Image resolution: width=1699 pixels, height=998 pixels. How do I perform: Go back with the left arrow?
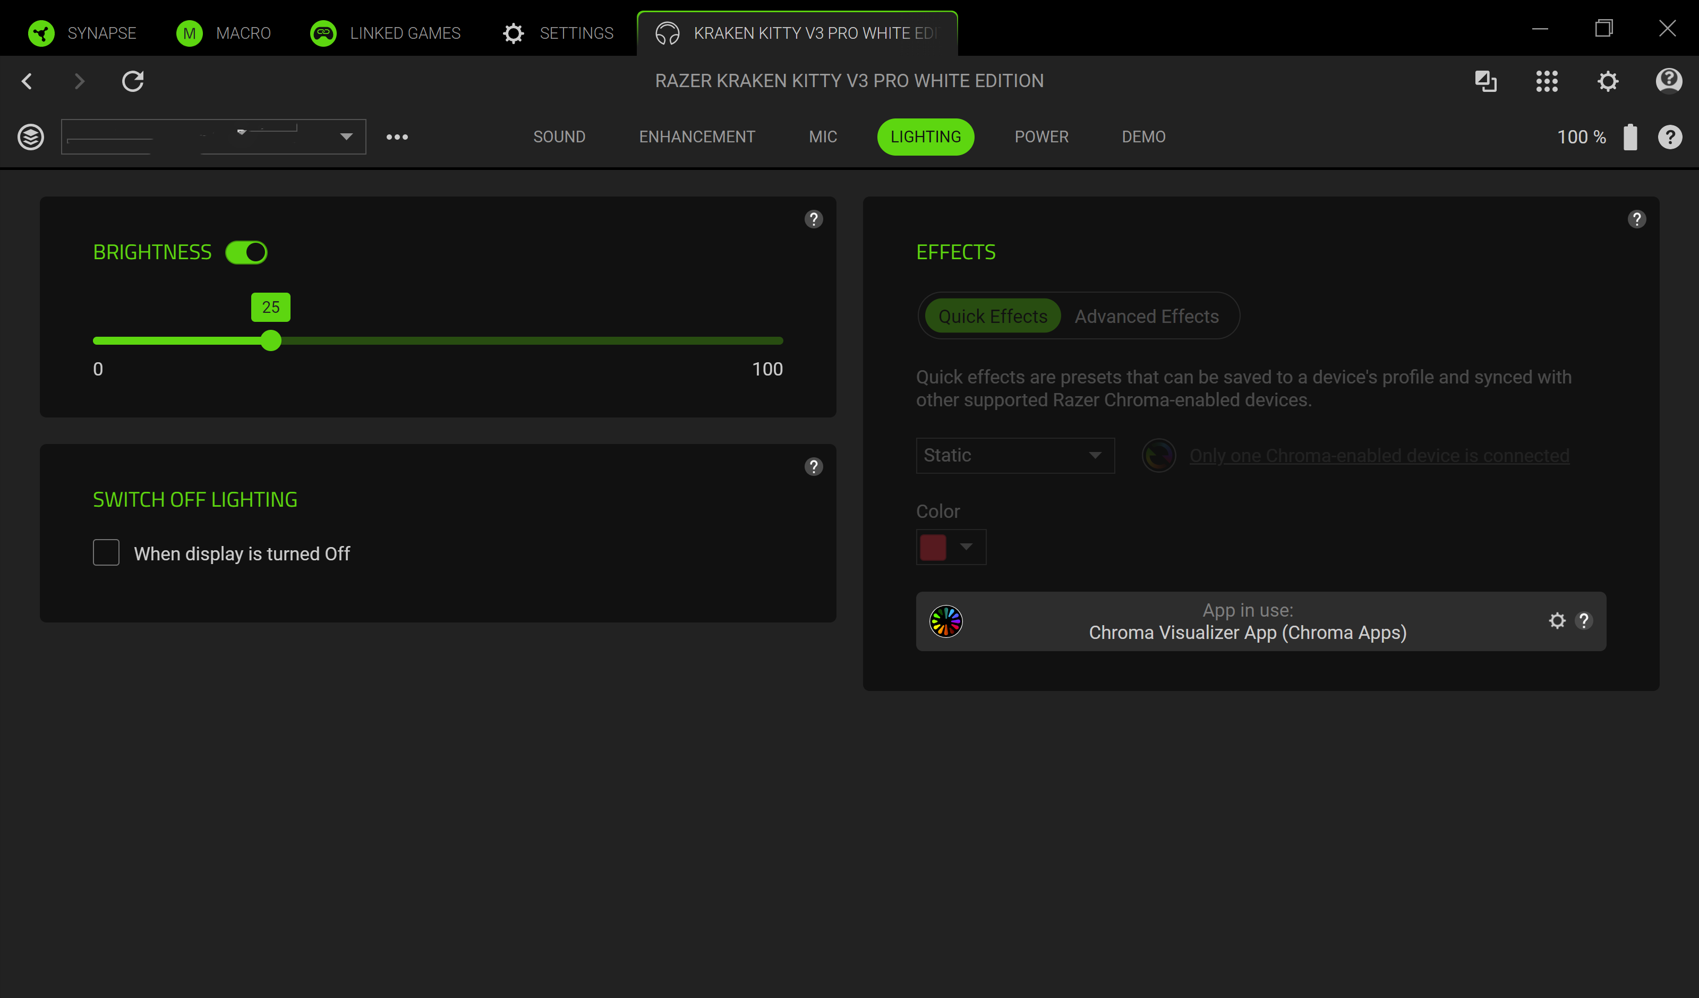click(27, 81)
